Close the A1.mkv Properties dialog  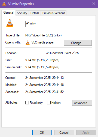tap(94, 4)
